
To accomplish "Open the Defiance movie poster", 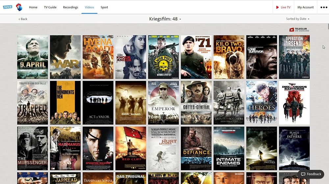I will [196, 149].
